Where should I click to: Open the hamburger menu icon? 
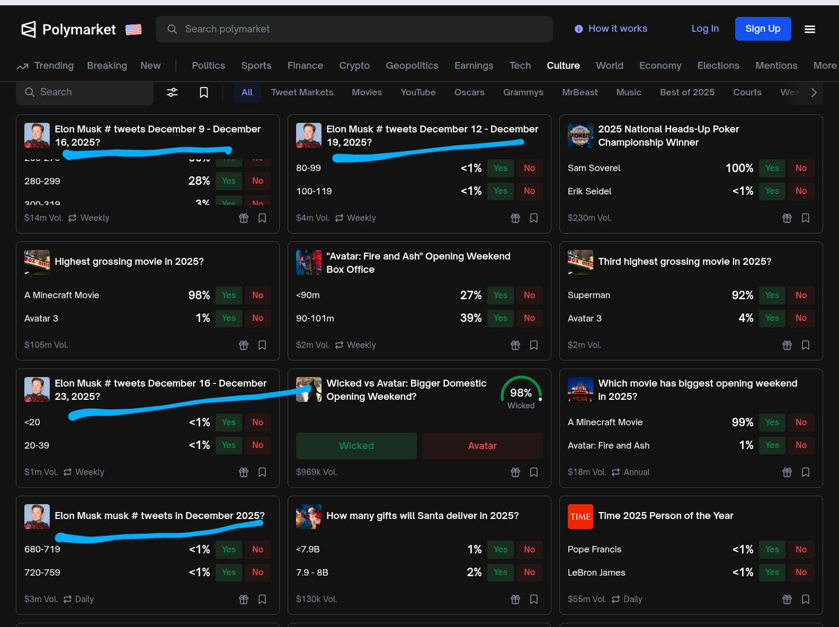coord(809,29)
